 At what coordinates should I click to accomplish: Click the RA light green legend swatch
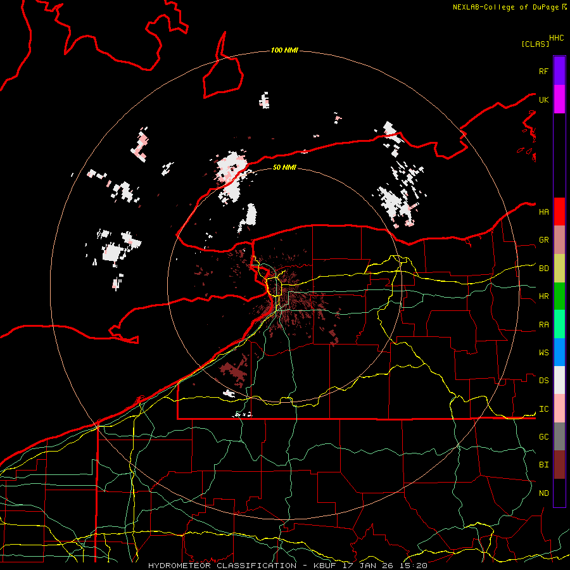(x=559, y=324)
